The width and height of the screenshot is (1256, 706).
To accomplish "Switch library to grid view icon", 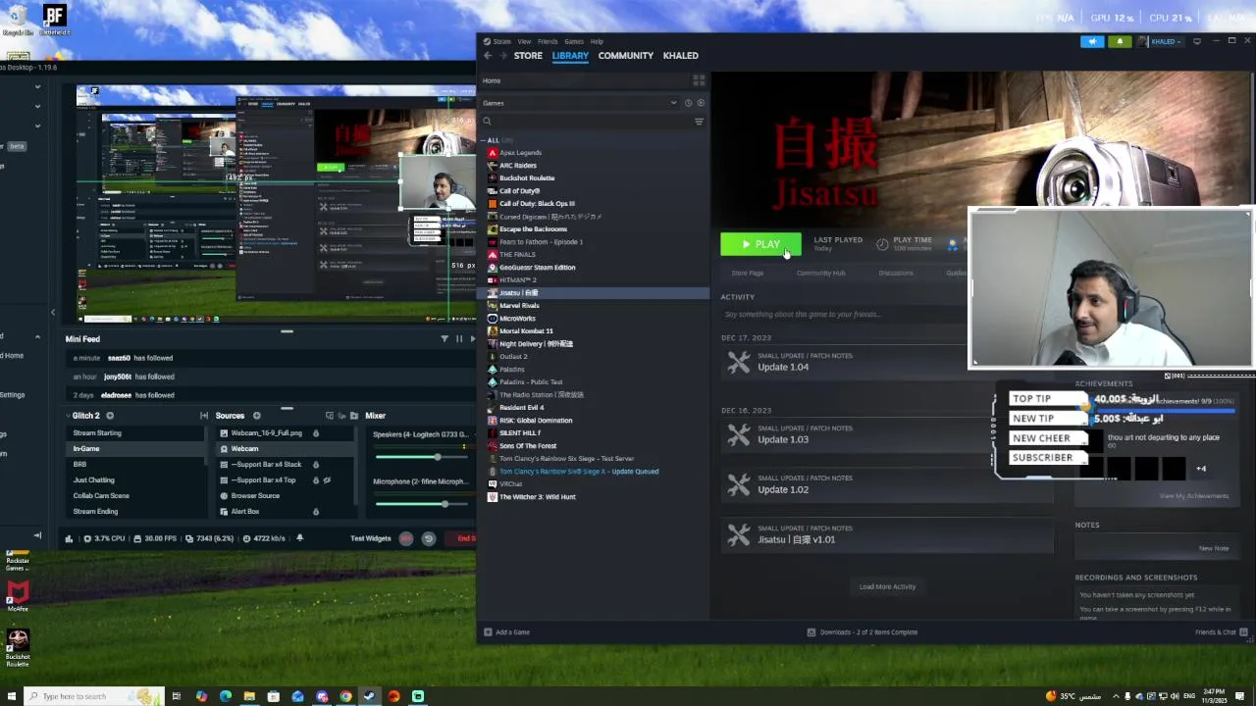I will pyautogui.click(x=699, y=80).
